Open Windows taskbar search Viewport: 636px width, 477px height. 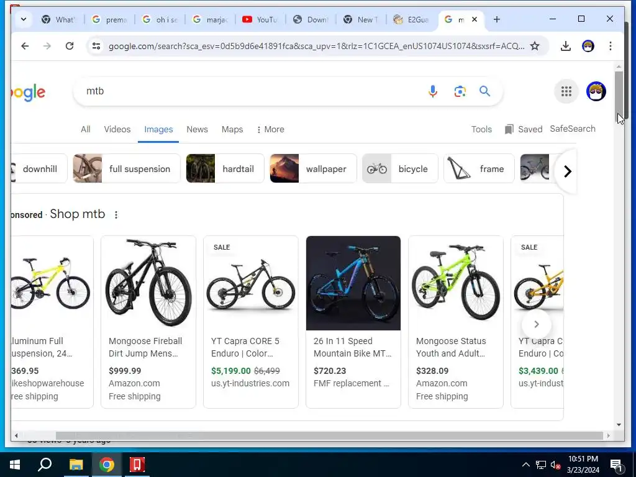(x=45, y=465)
